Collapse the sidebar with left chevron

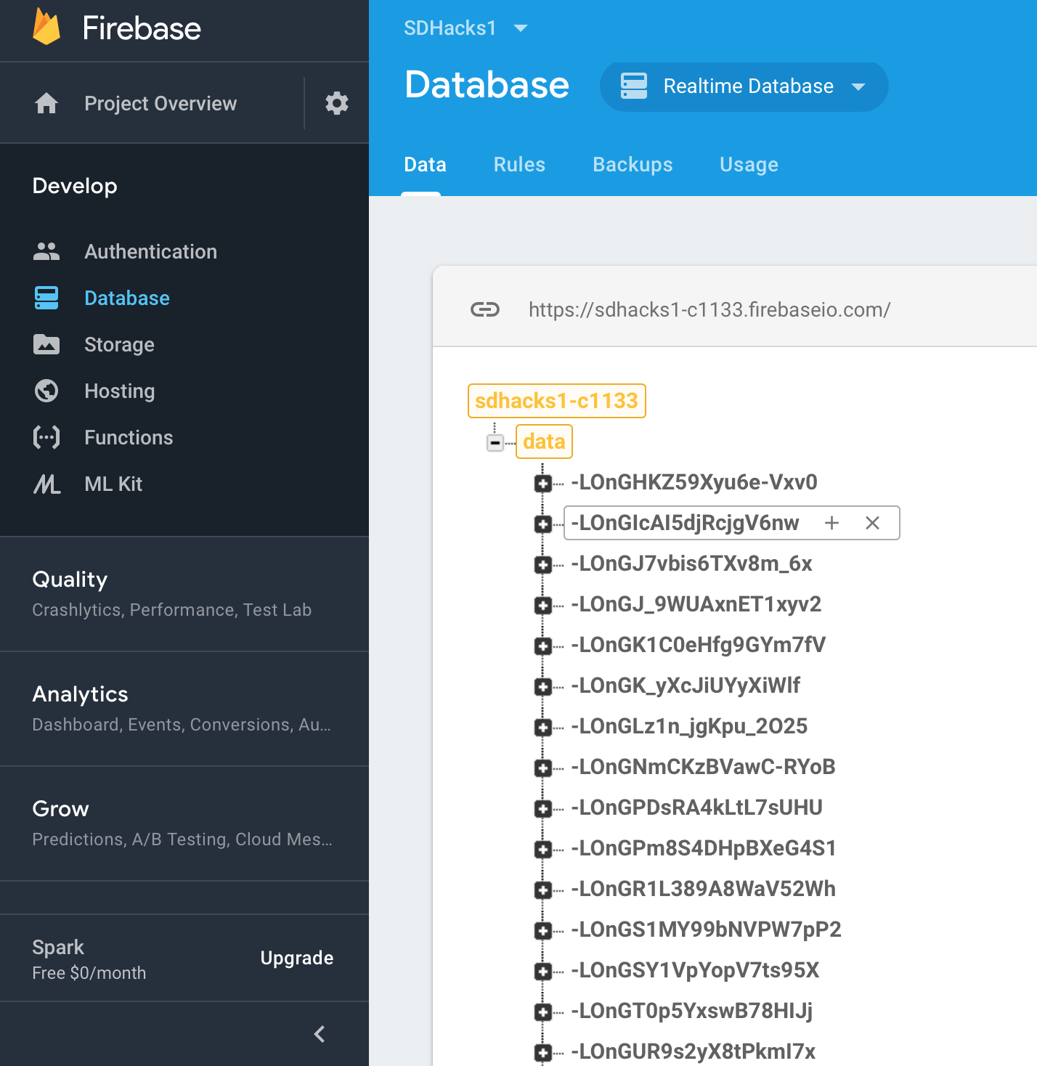click(x=320, y=1034)
